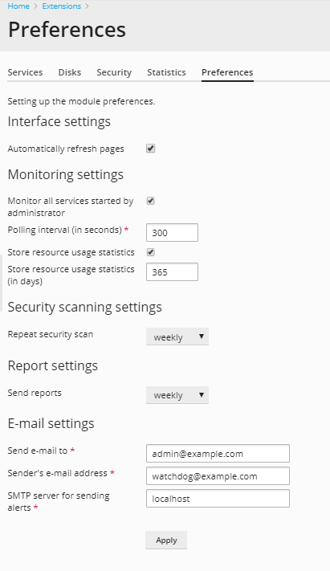Image resolution: width=330 pixels, height=571 pixels.
Task: Click the Apply button
Action: point(166,540)
